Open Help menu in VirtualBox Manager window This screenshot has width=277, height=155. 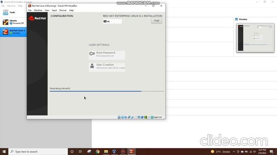click(x=20, y=6)
